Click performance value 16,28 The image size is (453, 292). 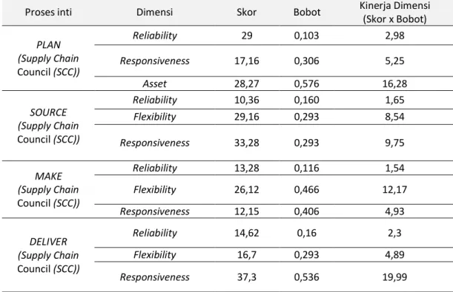tap(394, 84)
